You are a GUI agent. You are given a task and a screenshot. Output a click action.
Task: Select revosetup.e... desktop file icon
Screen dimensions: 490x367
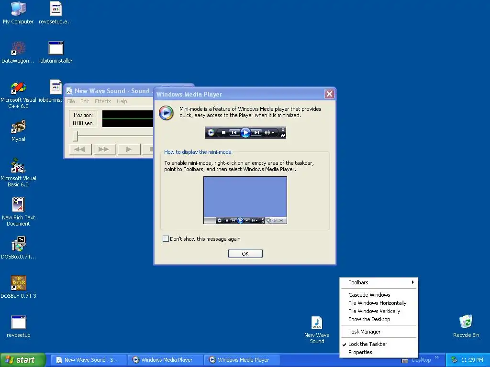[56, 9]
